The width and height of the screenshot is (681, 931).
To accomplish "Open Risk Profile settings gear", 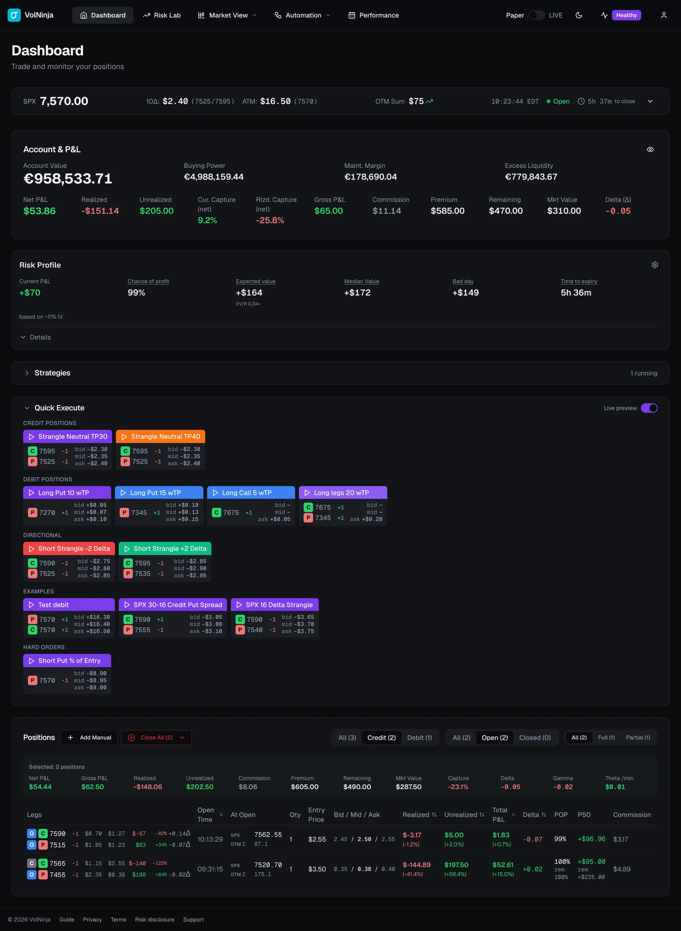I will [655, 265].
